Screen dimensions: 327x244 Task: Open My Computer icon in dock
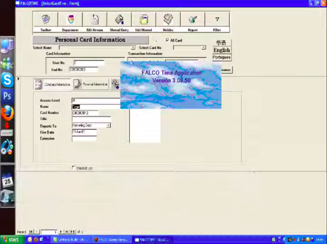point(8,46)
